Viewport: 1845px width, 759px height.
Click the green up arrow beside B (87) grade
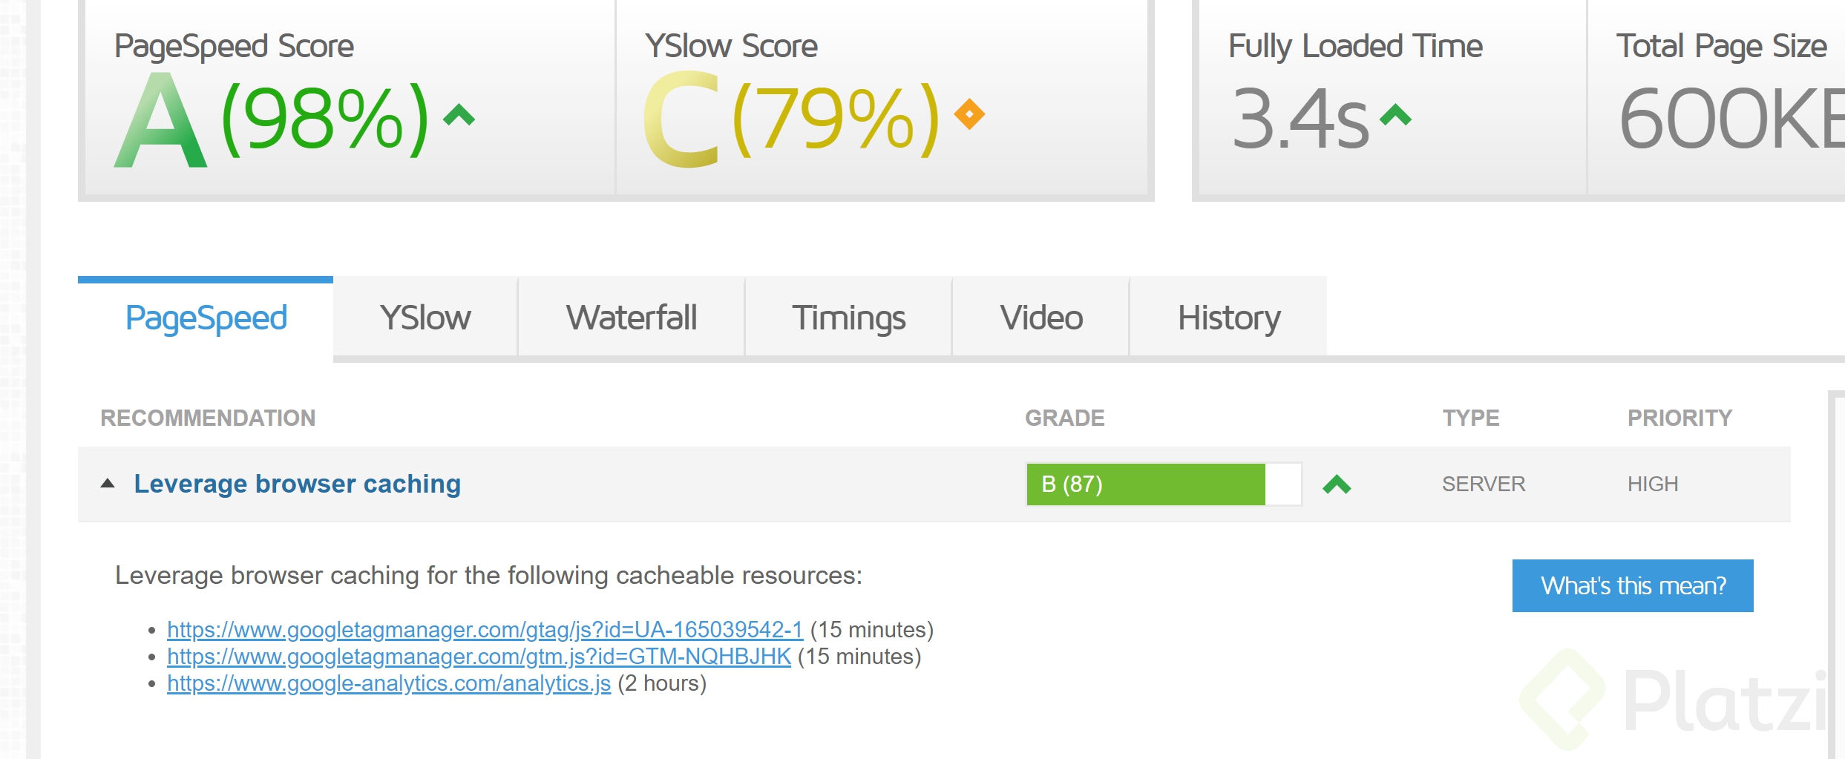pos(1337,484)
